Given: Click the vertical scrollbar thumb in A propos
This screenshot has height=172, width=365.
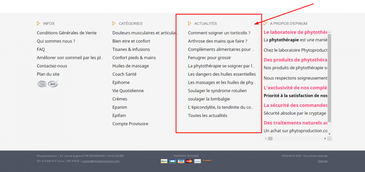Looking at the screenshot, I should click(329, 78).
